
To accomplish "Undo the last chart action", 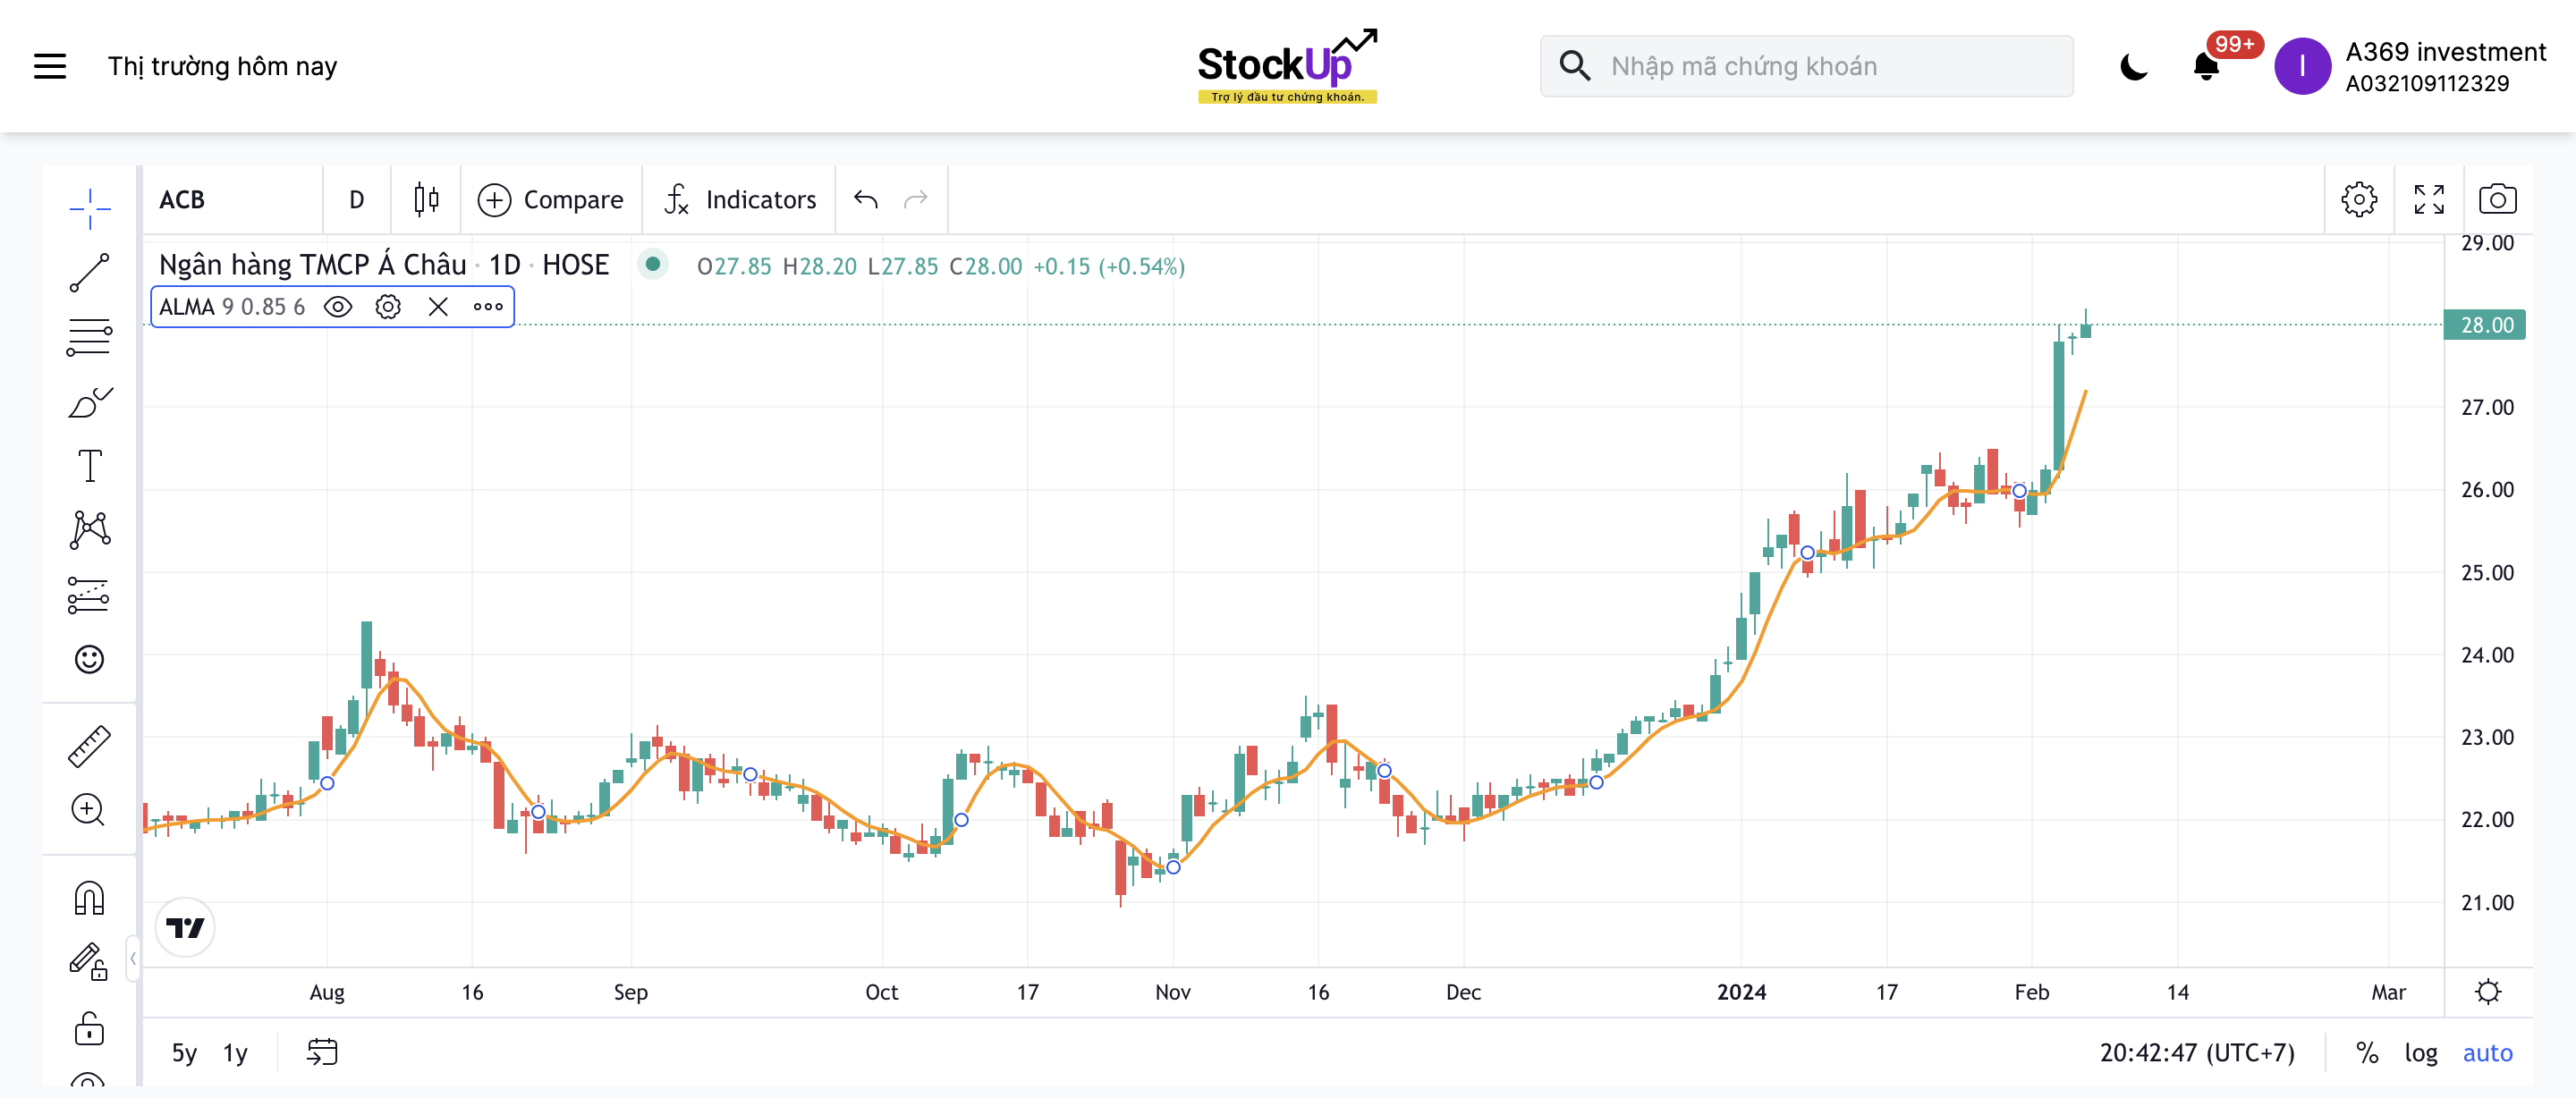I will click(x=866, y=200).
